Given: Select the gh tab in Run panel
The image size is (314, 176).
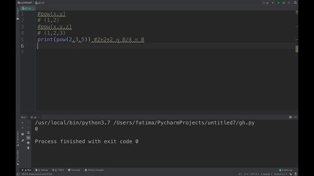Looking at the screenshot, I should coord(35,117).
